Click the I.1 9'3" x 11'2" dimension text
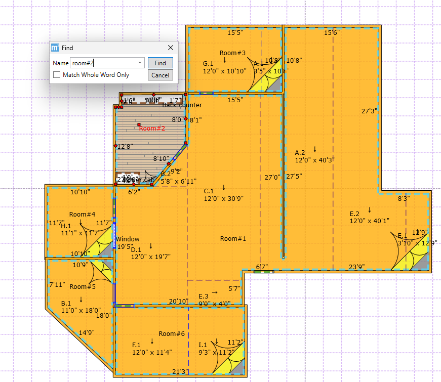 (x=216, y=349)
